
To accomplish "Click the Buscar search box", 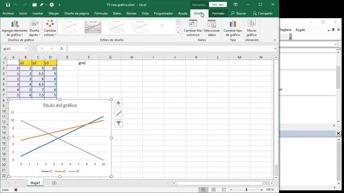I will tap(238, 13).
